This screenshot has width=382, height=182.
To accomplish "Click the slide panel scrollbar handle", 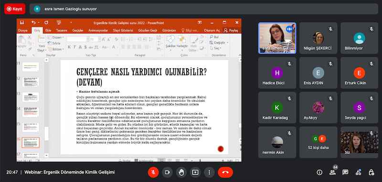I will (46, 134).
